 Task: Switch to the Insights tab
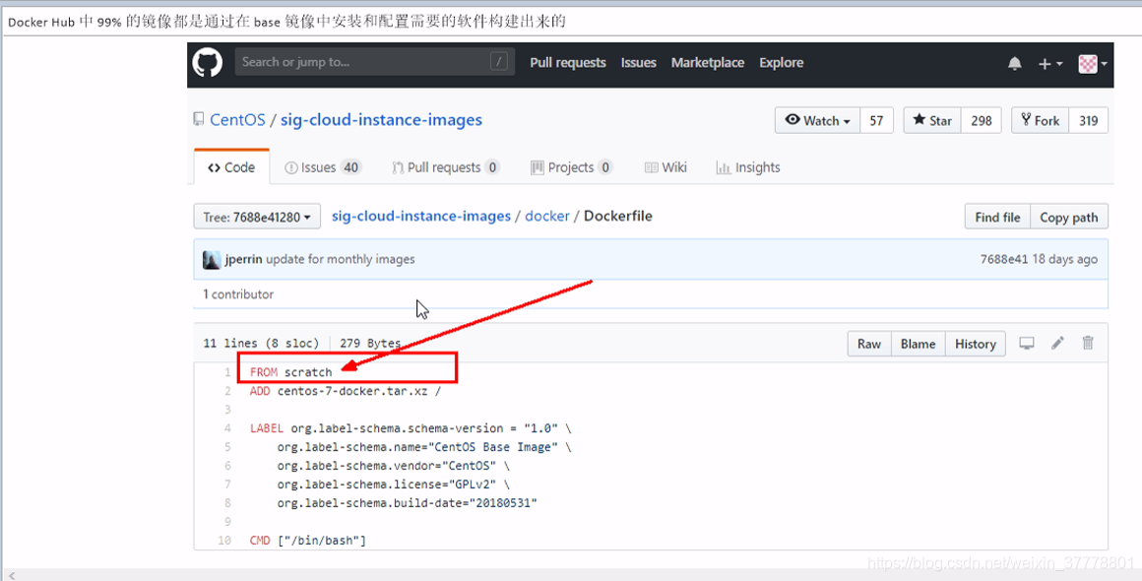(748, 167)
